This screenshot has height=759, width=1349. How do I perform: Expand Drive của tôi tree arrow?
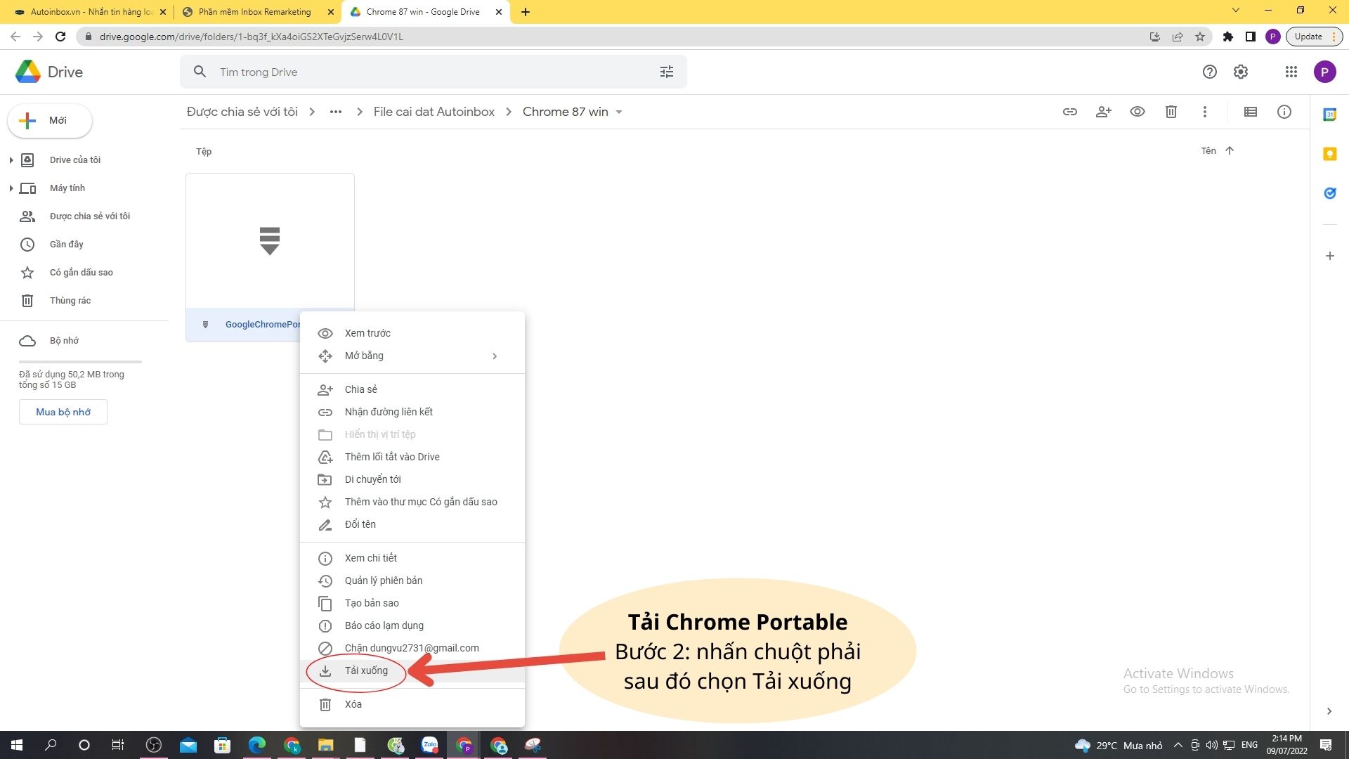(x=11, y=160)
